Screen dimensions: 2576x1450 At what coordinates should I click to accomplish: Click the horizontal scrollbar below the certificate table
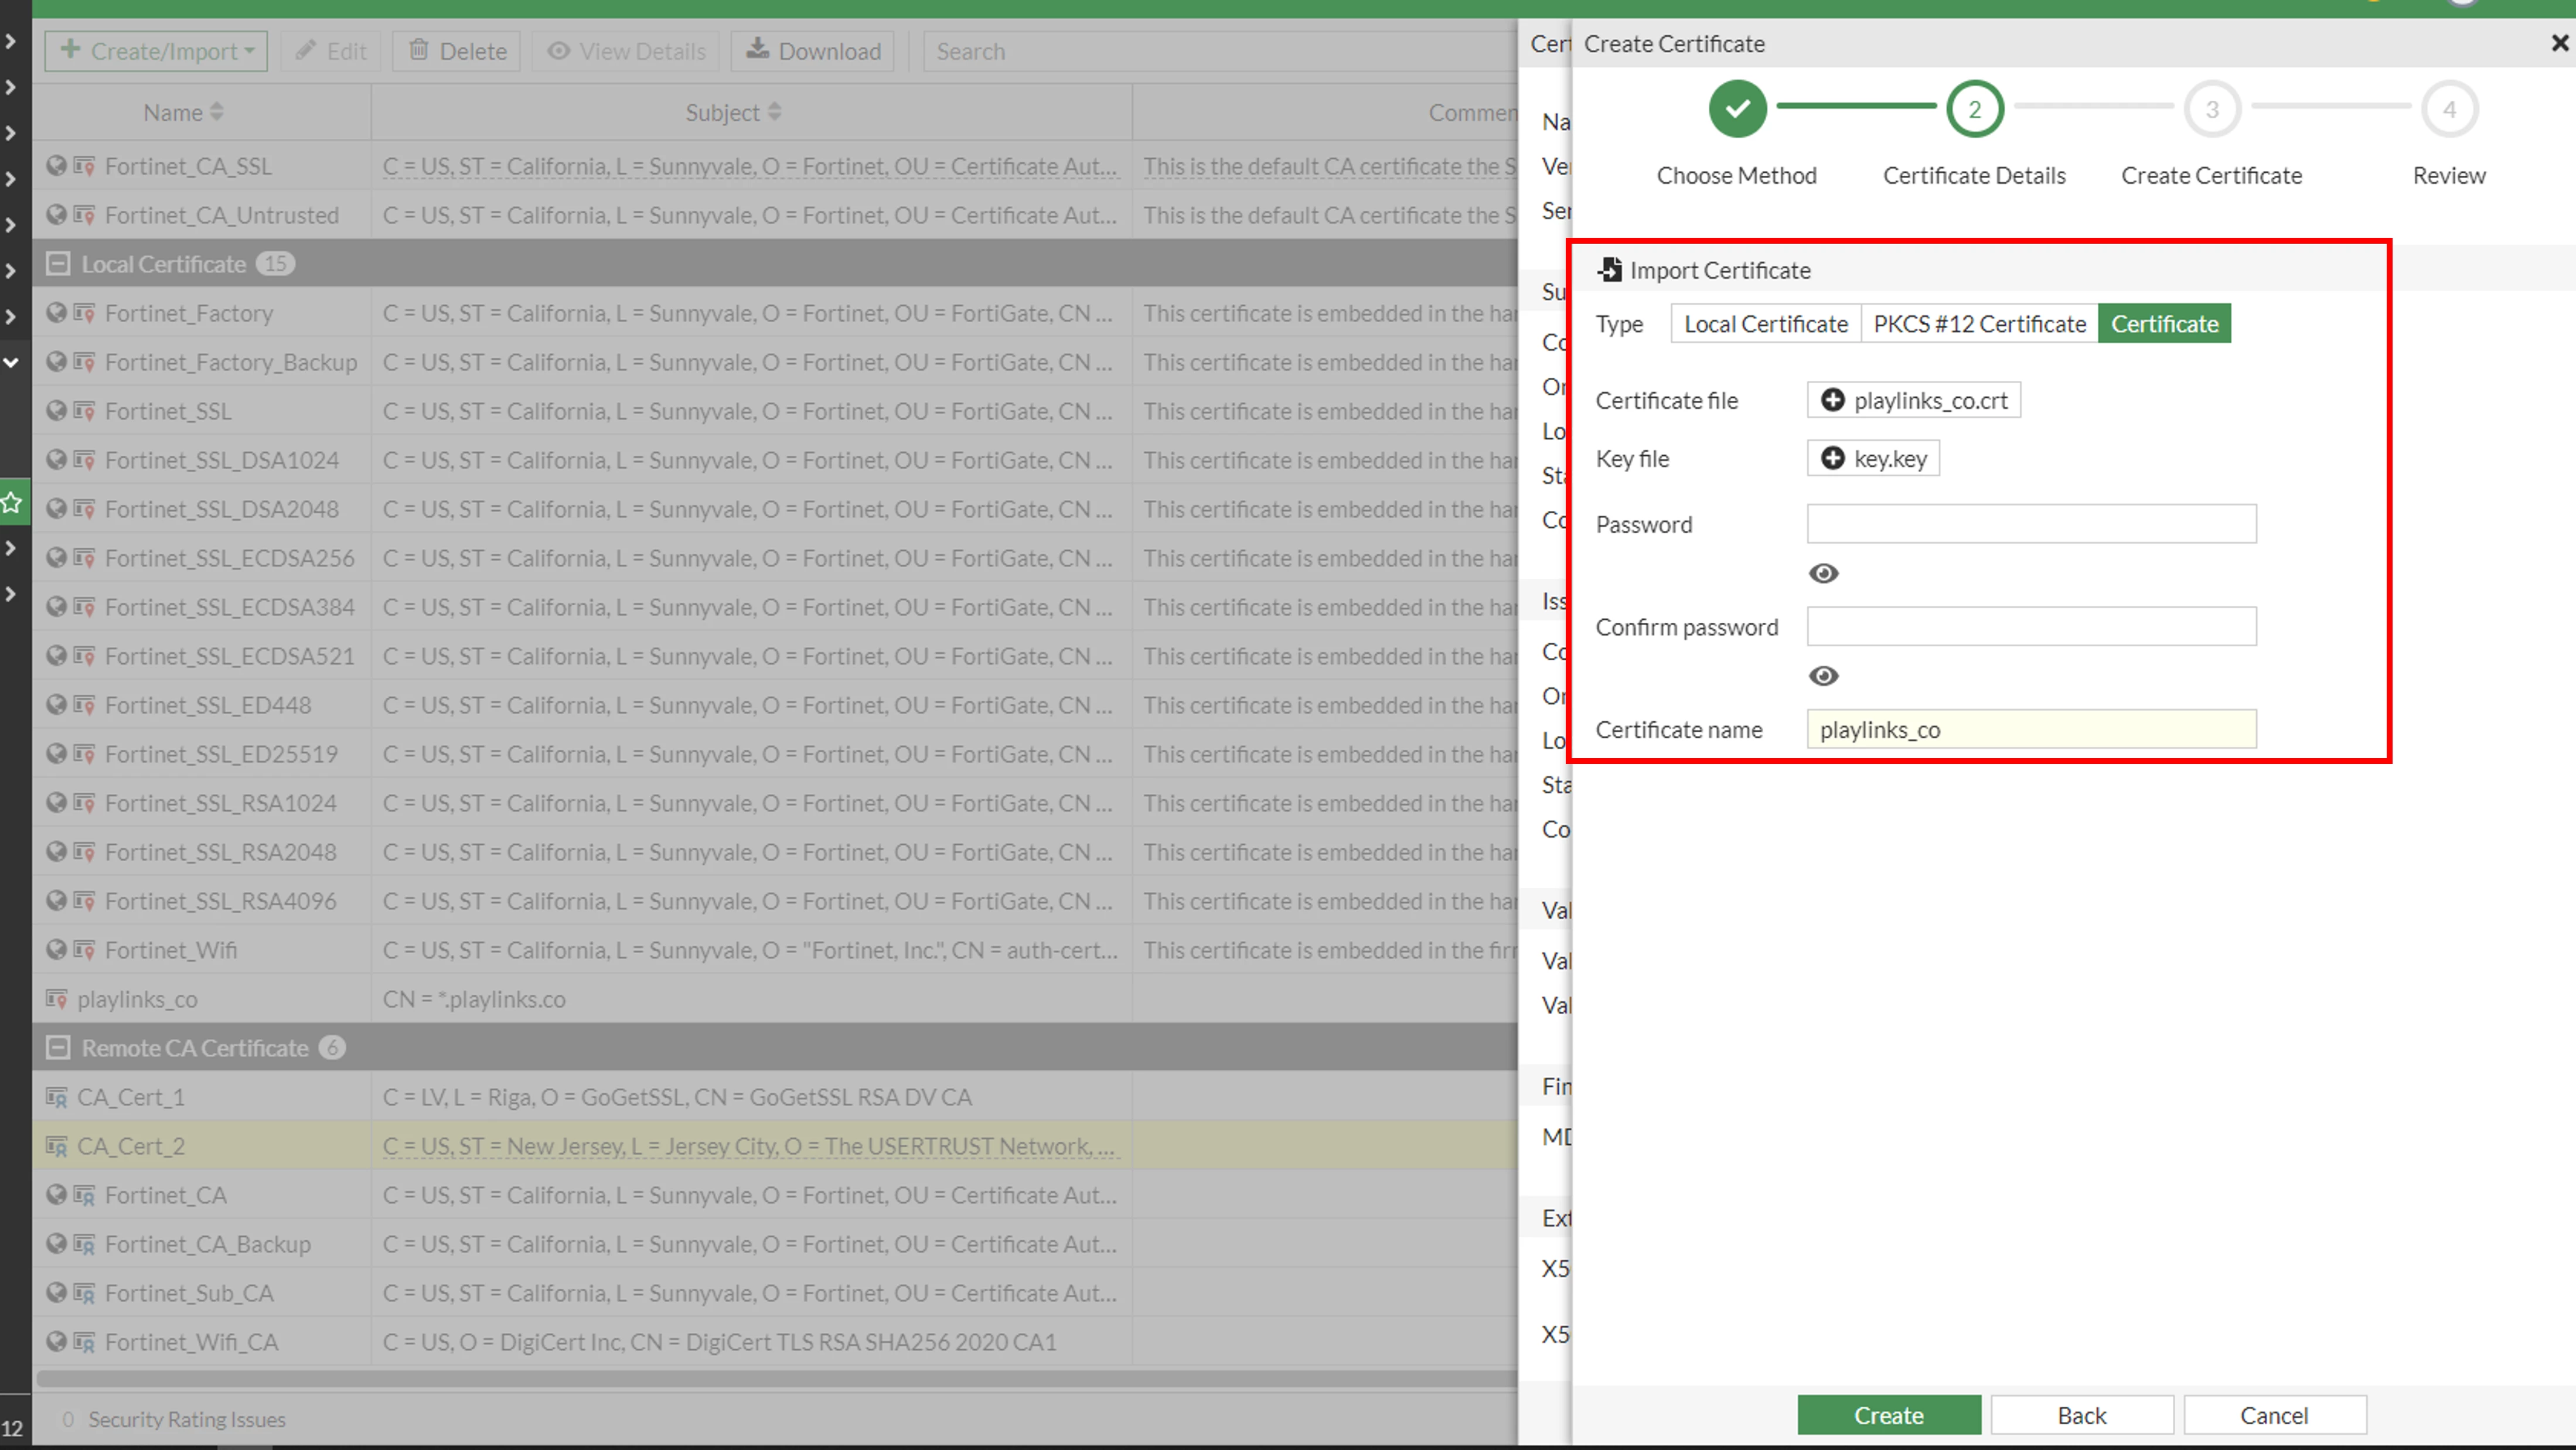tap(777, 1378)
